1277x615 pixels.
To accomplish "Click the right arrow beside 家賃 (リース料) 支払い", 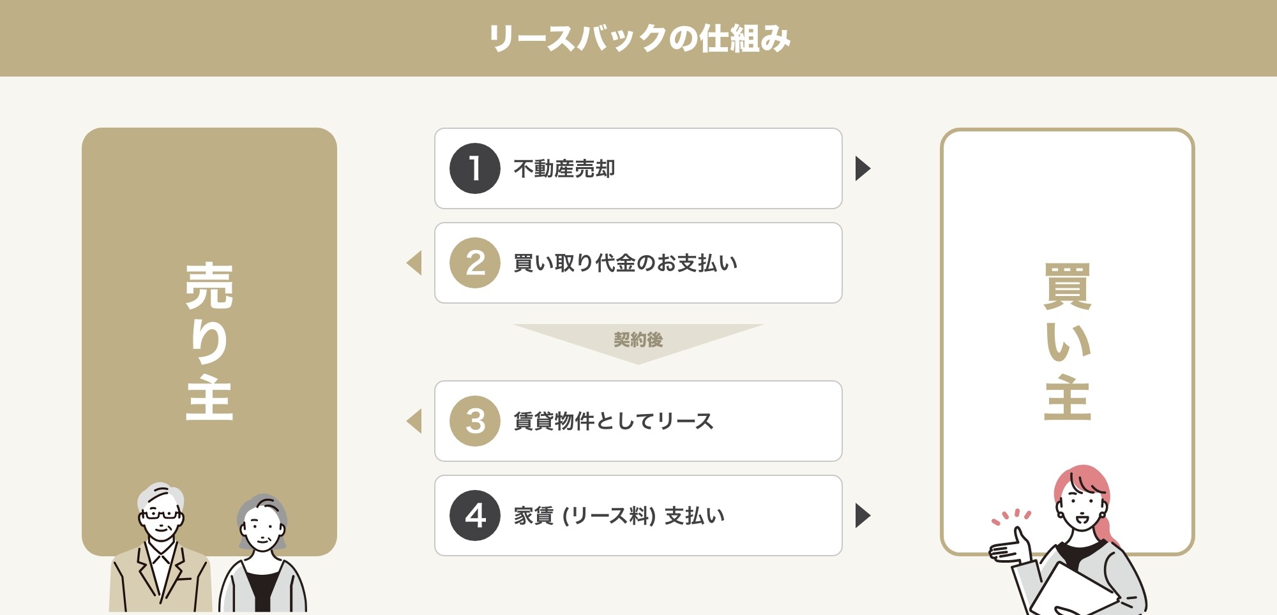I will 863,515.
